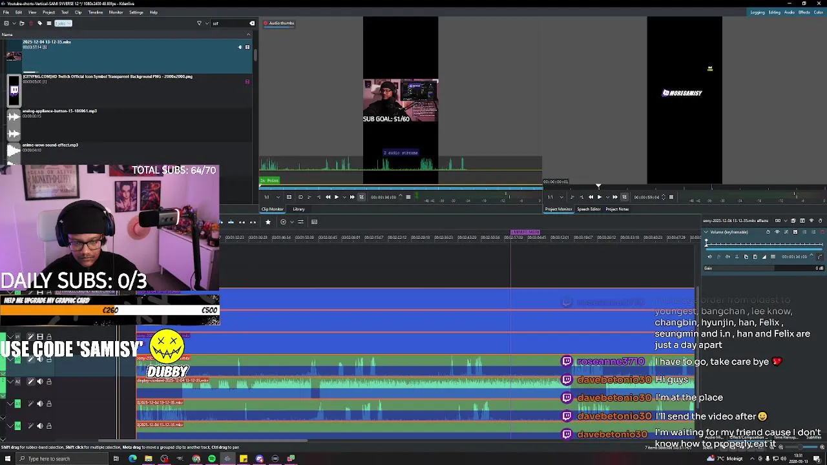The height and width of the screenshot is (465, 827).
Task: Click play in the Clip Monitor
Action: pos(337,197)
